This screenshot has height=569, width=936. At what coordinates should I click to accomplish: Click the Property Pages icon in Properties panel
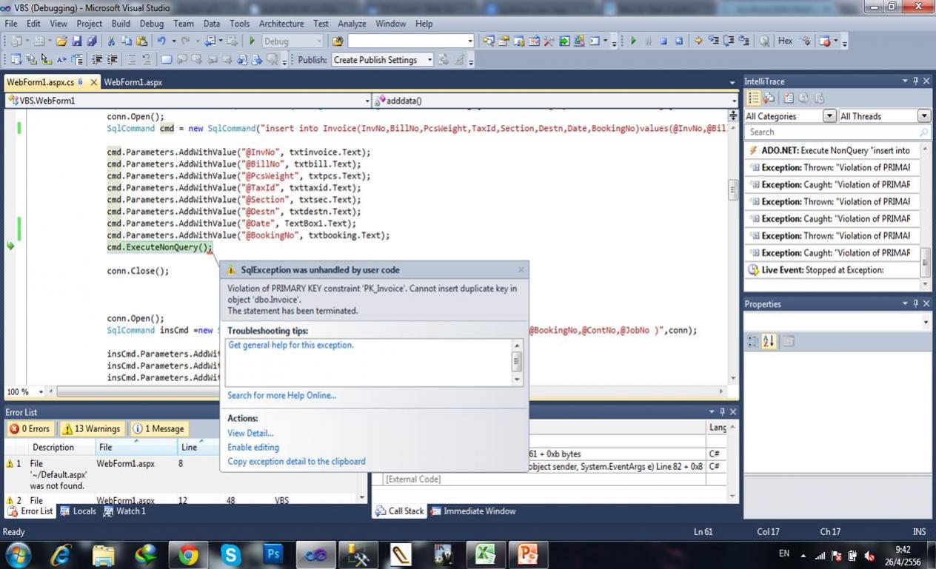tap(788, 341)
